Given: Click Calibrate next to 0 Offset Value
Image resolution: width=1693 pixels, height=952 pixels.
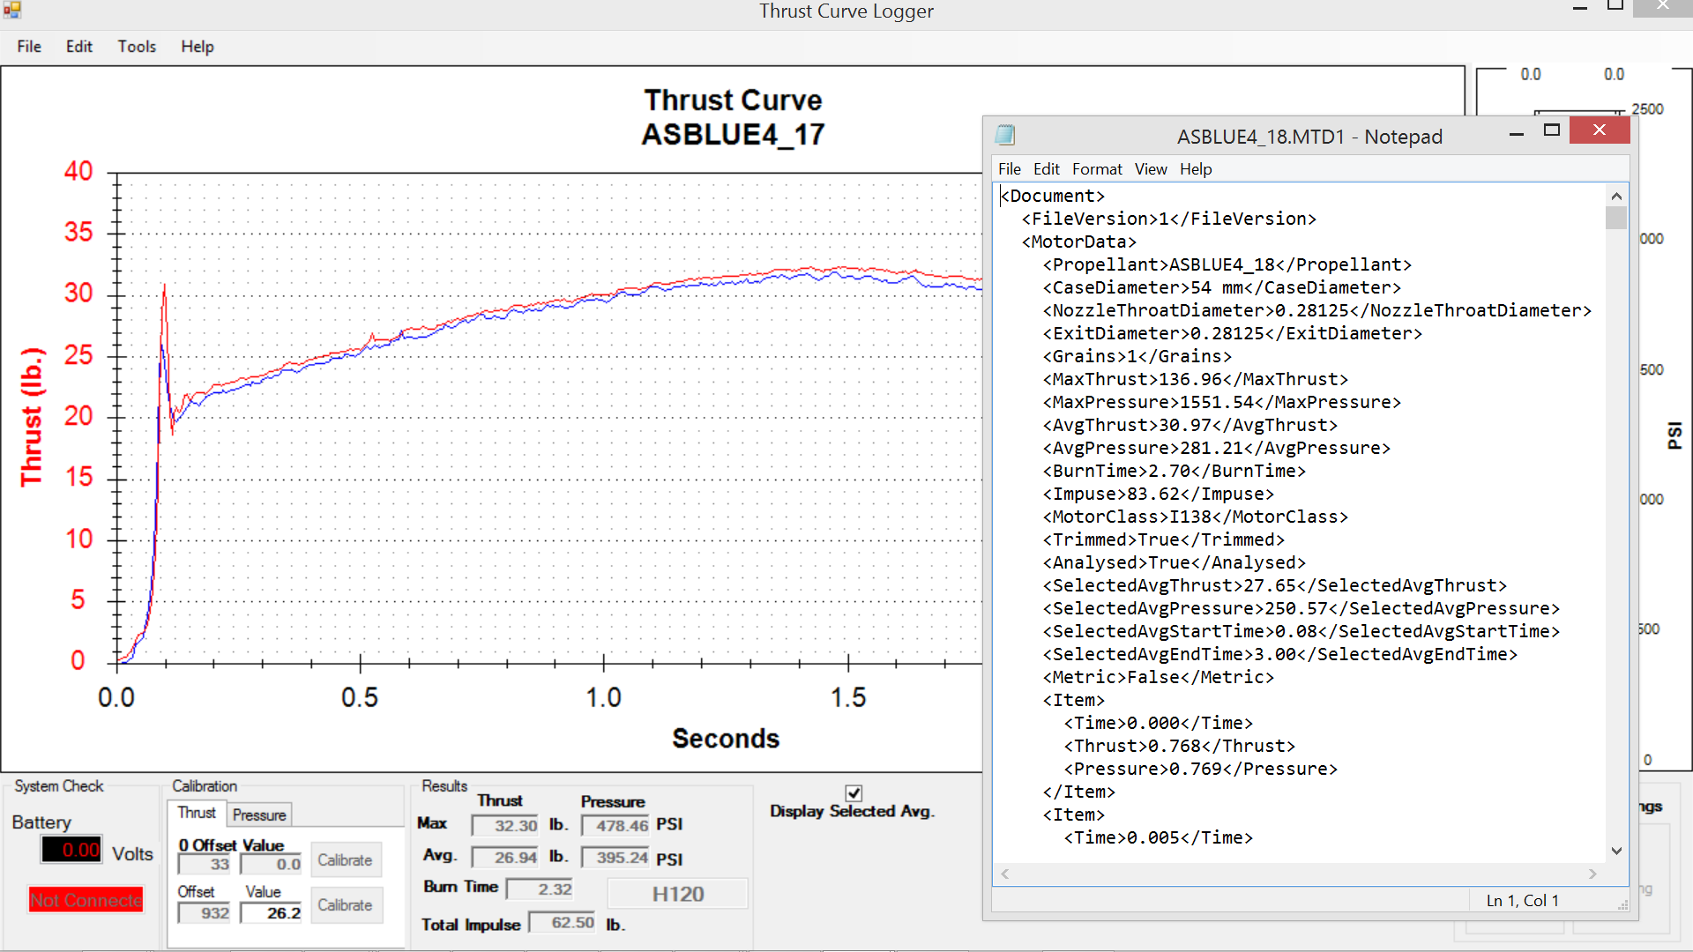Looking at the screenshot, I should click(x=345, y=860).
